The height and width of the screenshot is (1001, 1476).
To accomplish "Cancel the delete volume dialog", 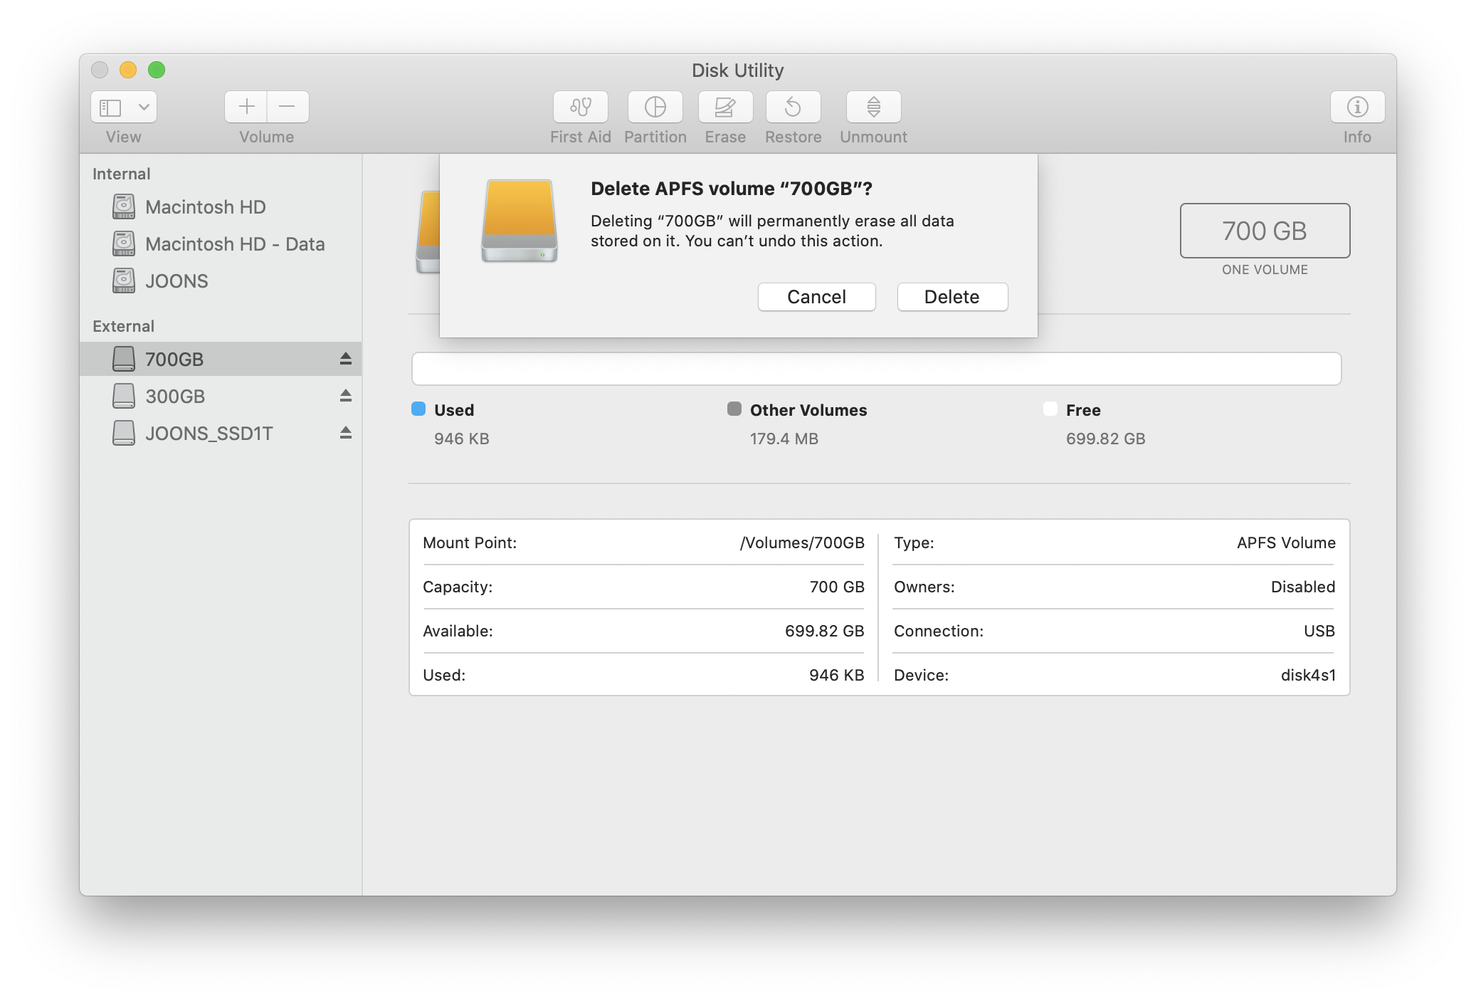I will pos(816,297).
